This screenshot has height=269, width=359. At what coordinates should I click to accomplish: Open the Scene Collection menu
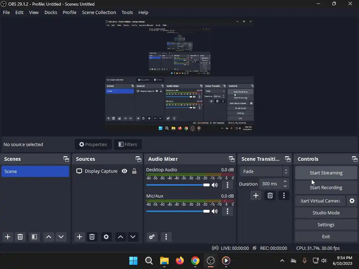pos(99,12)
